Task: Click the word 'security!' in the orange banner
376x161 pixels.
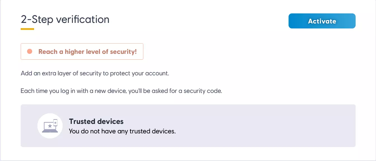Action: [x=123, y=52]
